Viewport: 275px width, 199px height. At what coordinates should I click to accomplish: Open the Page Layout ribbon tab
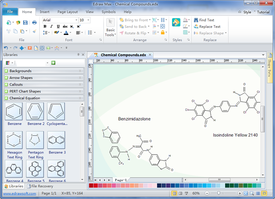click(67, 11)
